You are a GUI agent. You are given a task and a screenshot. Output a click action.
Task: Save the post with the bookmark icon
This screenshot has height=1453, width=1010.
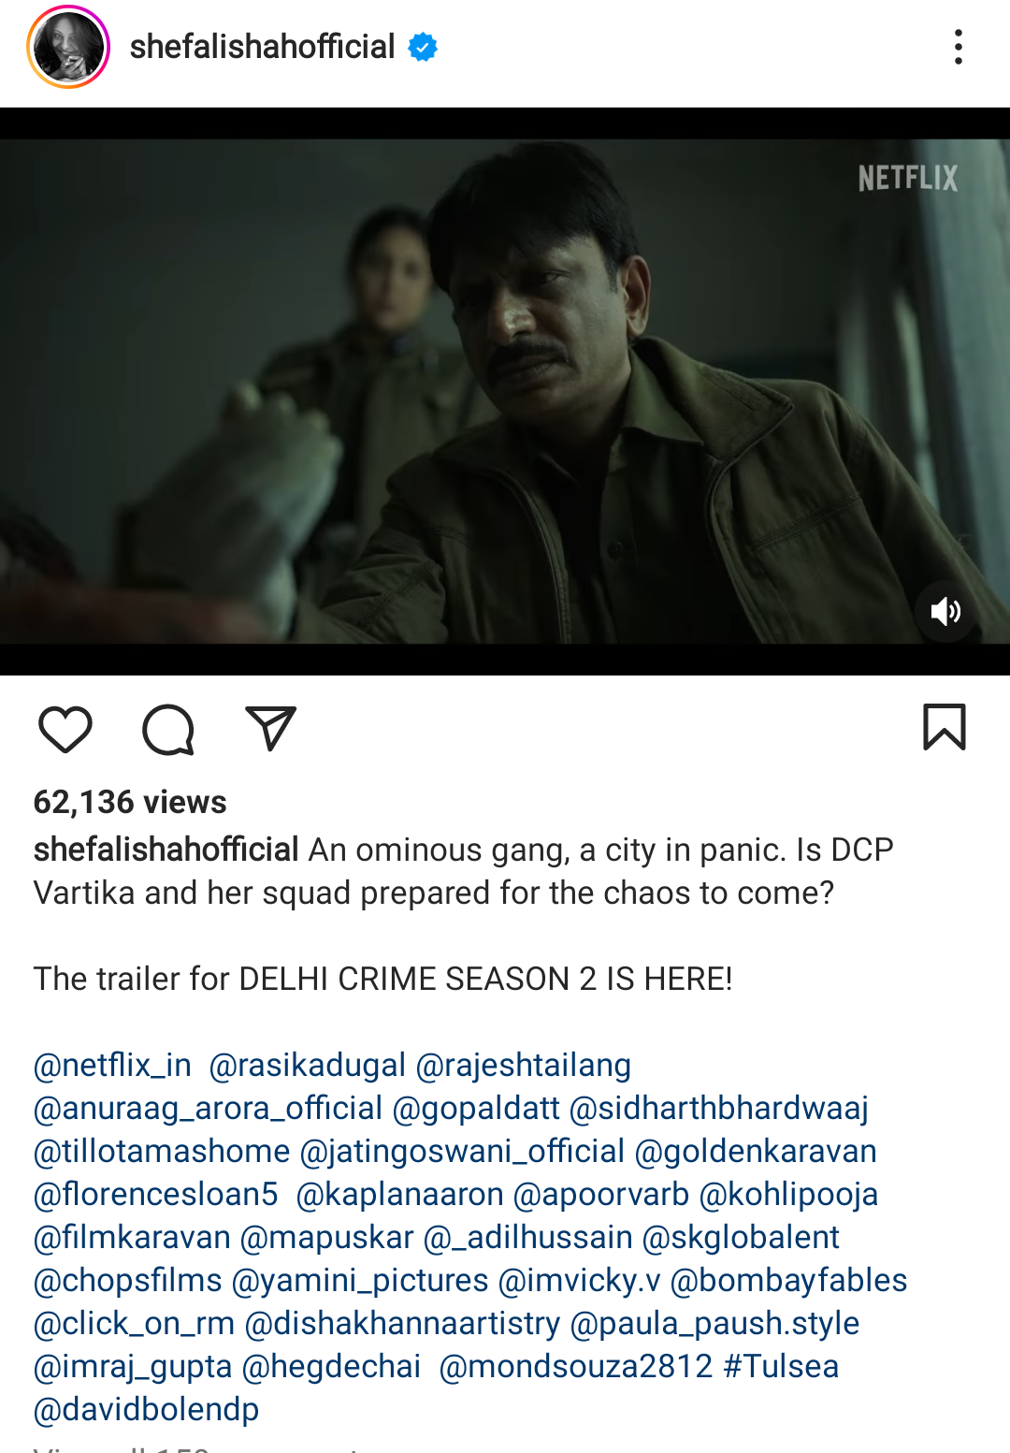pos(945,727)
